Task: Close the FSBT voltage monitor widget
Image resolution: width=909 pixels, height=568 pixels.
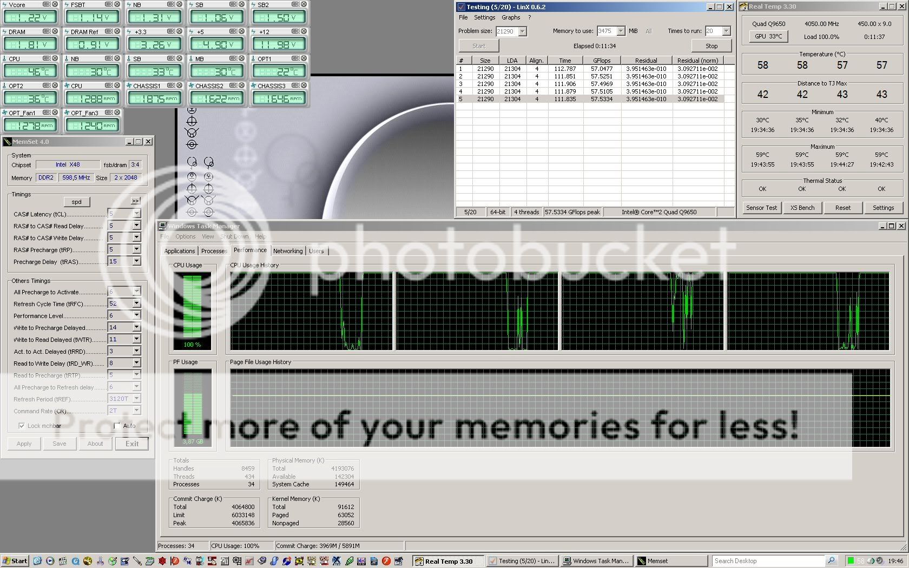Action: coord(117,4)
